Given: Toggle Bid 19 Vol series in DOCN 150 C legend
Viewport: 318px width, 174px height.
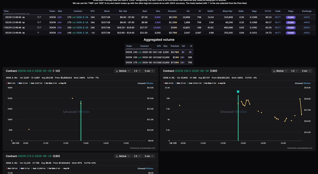Looking at the screenshot, I should point(168,83).
